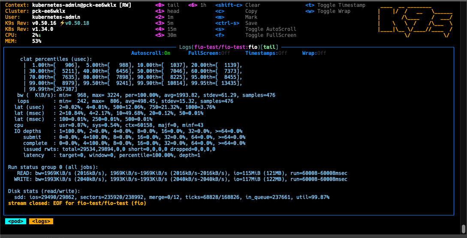Screen dimensions: 467x238
Task: Click <w> Toggle Wrap hint
Action: click(328, 11)
